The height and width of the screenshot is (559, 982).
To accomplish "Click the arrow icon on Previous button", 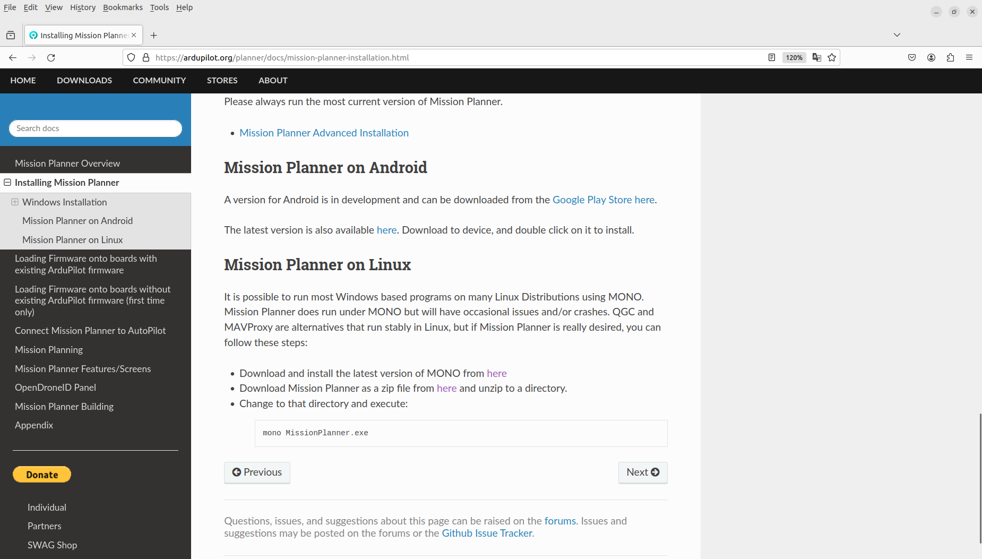I will pyautogui.click(x=237, y=472).
